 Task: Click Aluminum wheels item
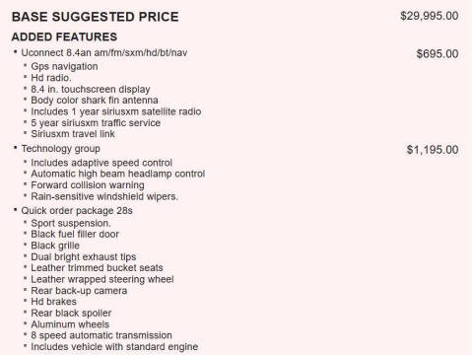(x=70, y=324)
